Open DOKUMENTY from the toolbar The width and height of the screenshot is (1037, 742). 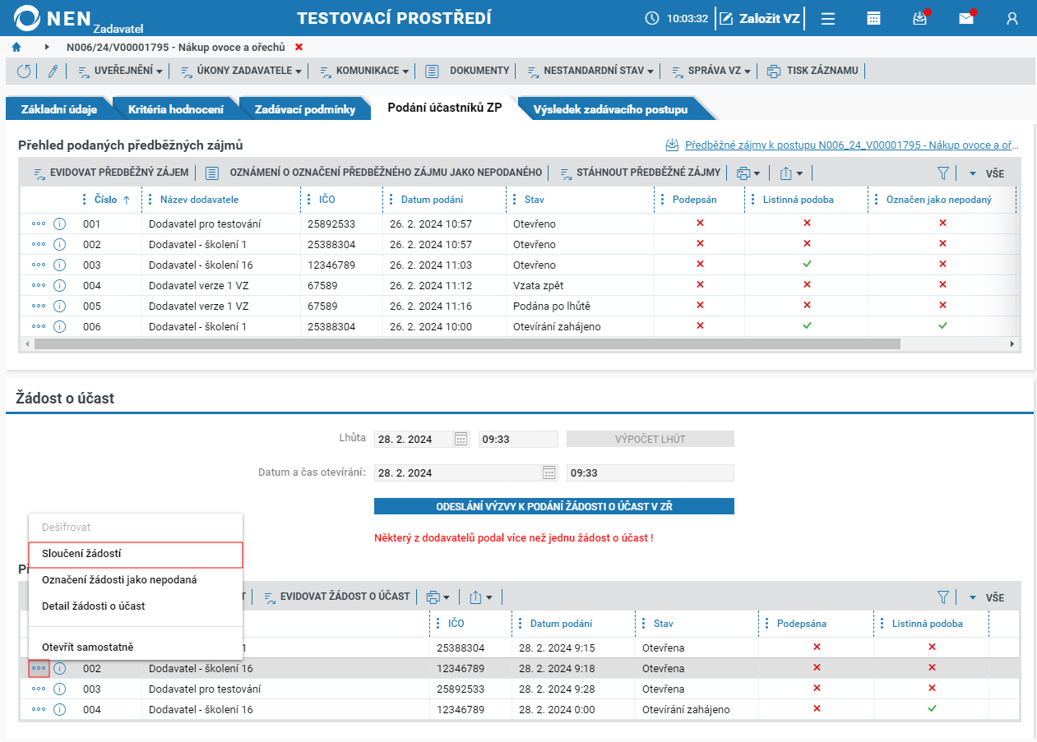[467, 71]
